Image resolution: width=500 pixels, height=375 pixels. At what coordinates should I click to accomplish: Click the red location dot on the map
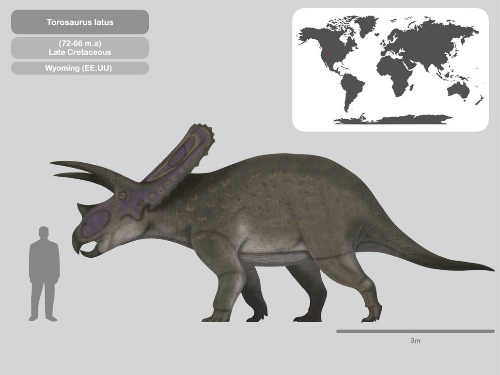(x=329, y=54)
